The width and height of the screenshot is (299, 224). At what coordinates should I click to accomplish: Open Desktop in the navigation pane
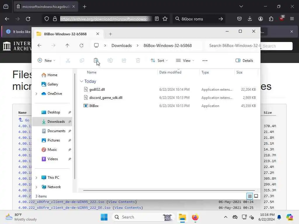pos(52,112)
